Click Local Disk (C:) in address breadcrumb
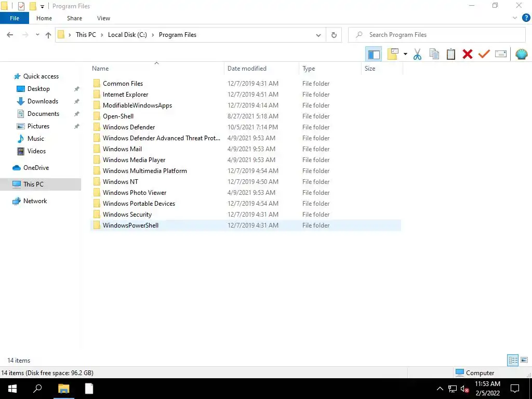532x399 pixels. pyautogui.click(x=127, y=35)
